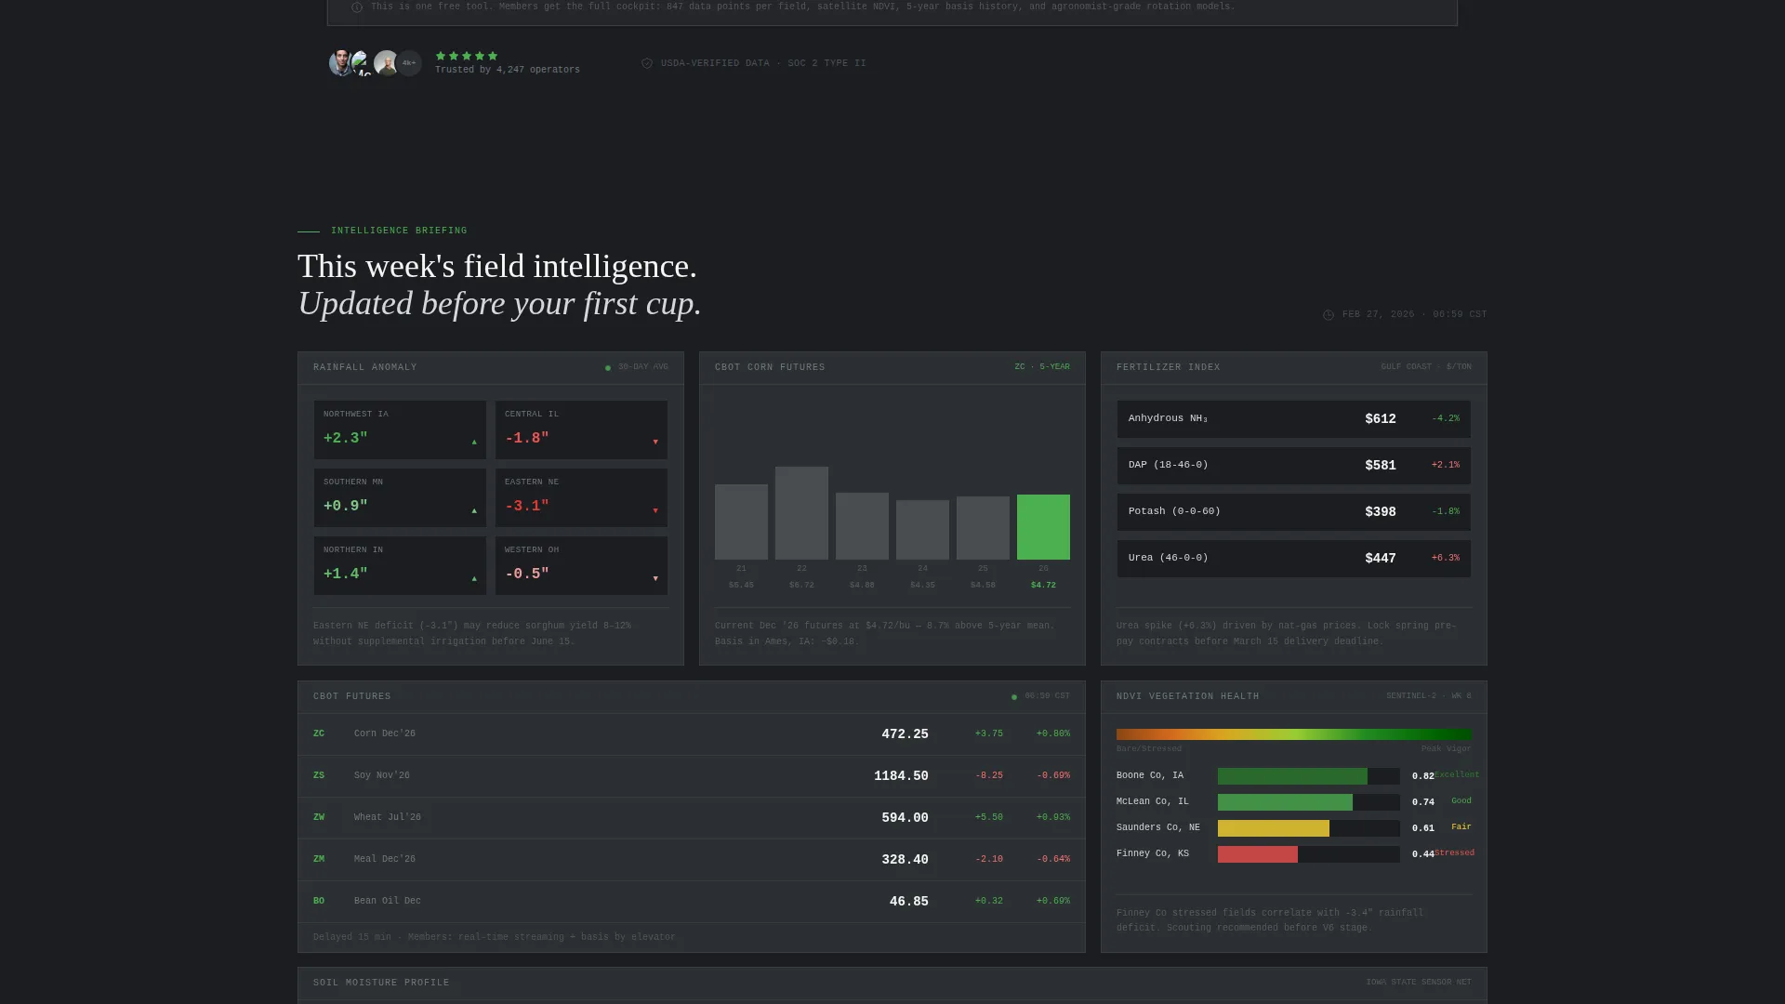Click the five-star rating icons

(x=467, y=56)
